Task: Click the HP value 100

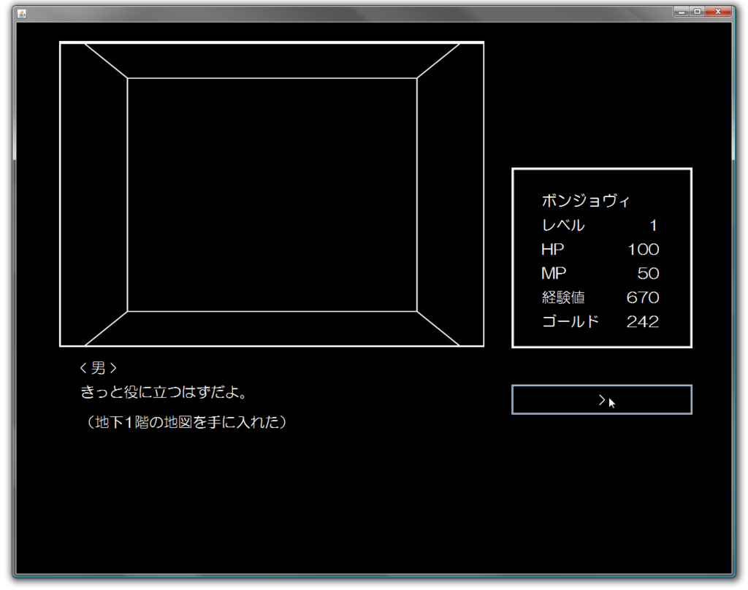Action: coord(643,249)
